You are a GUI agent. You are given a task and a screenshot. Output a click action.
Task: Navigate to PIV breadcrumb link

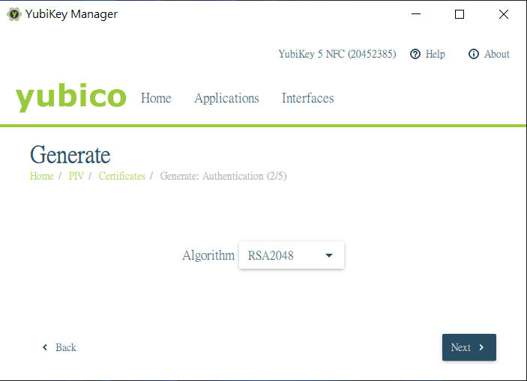[76, 176]
